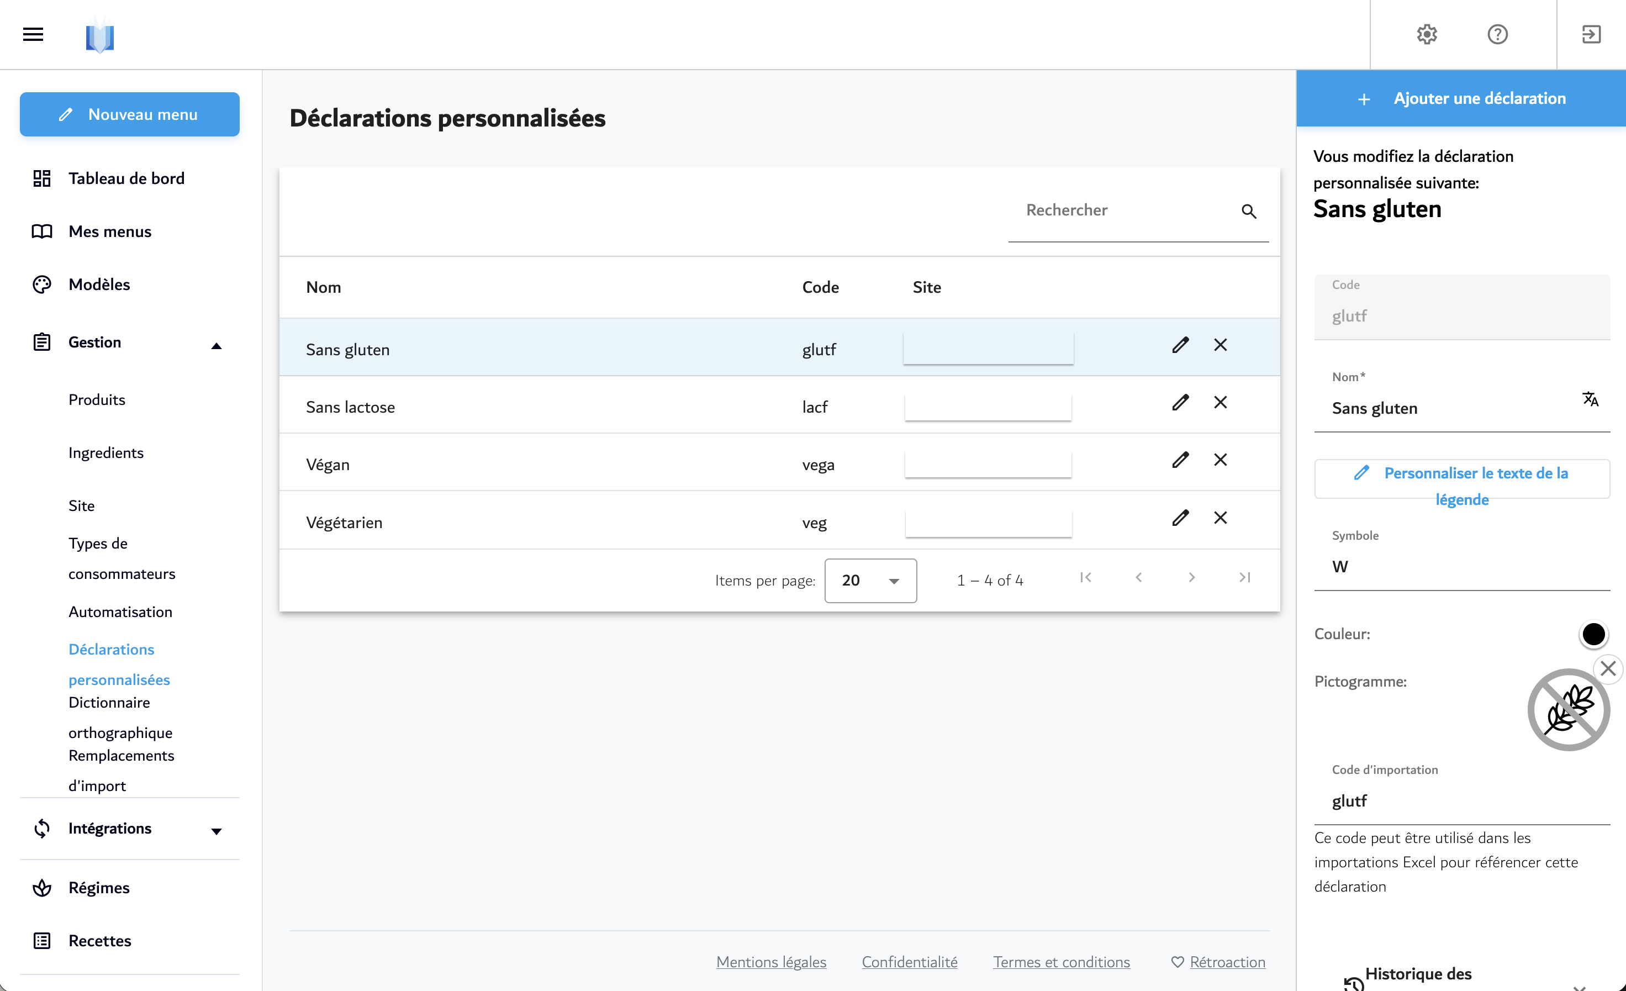Edit the Végan declaration
The height and width of the screenshot is (991, 1626).
point(1181,459)
